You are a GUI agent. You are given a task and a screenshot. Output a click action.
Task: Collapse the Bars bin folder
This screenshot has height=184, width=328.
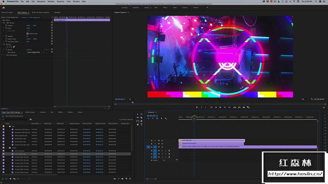point(6,126)
